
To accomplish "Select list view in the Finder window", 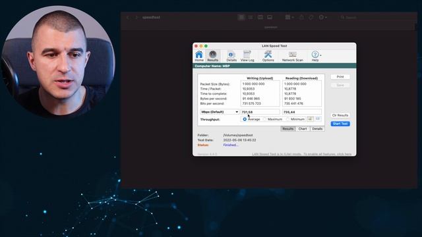I will pyautogui.click(x=251, y=17).
